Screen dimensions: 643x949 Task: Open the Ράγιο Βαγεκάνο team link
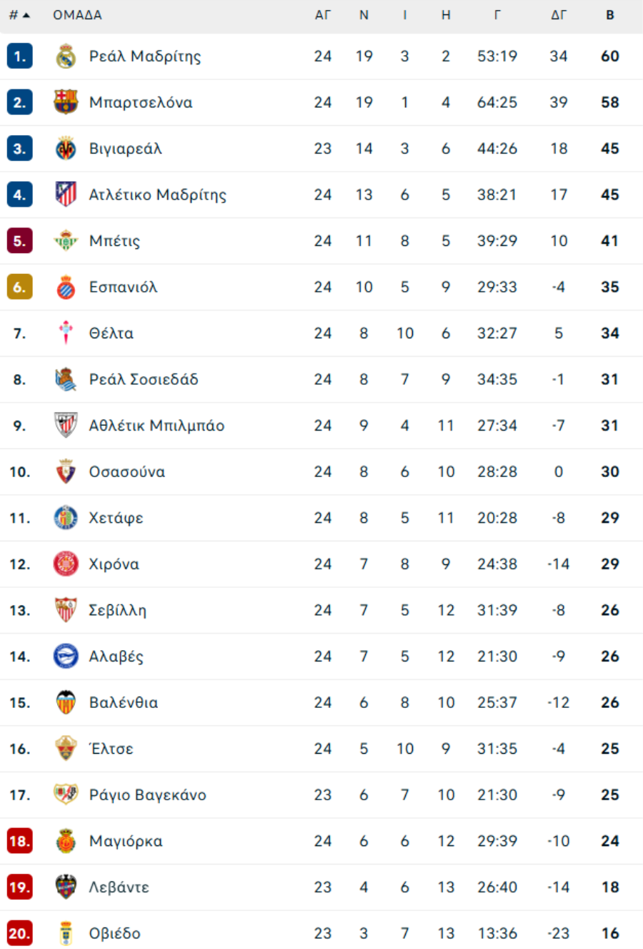point(147,795)
